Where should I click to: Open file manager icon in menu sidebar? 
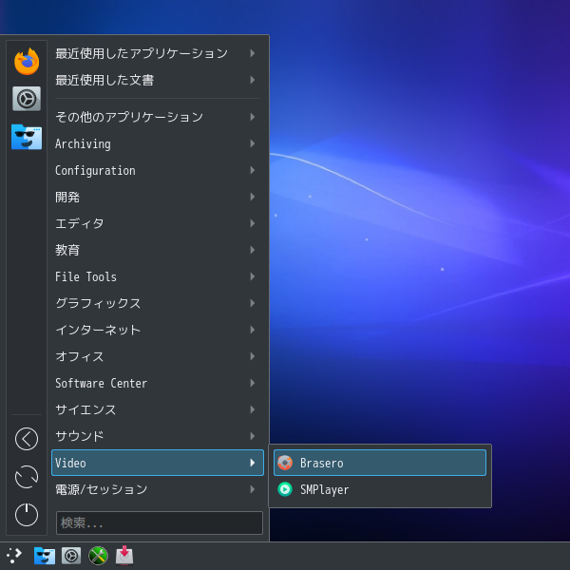(27, 137)
